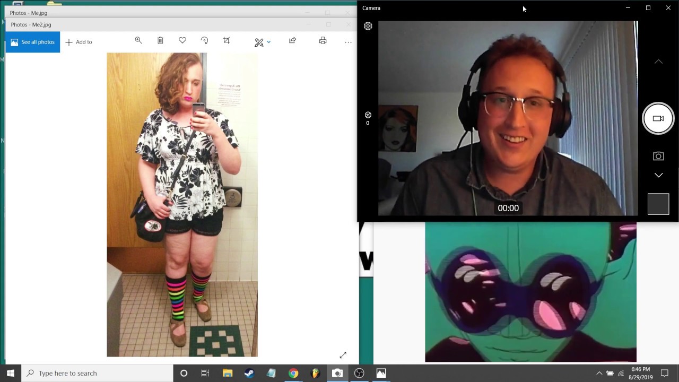
Task: Click the cartoon goggles image below Camera
Action: click(530, 292)
